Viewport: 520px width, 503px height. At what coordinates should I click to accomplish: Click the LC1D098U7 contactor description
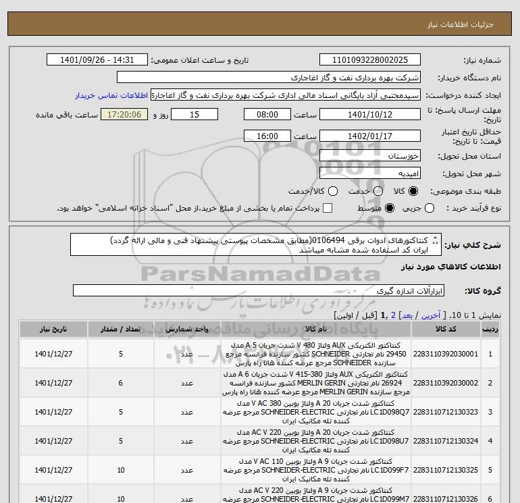click(x=316, y=441)
